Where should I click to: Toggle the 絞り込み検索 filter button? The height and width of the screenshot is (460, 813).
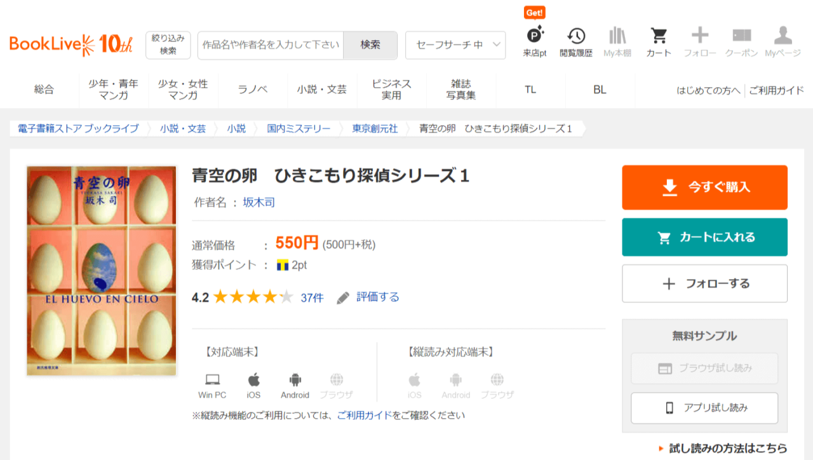[168, 45]
